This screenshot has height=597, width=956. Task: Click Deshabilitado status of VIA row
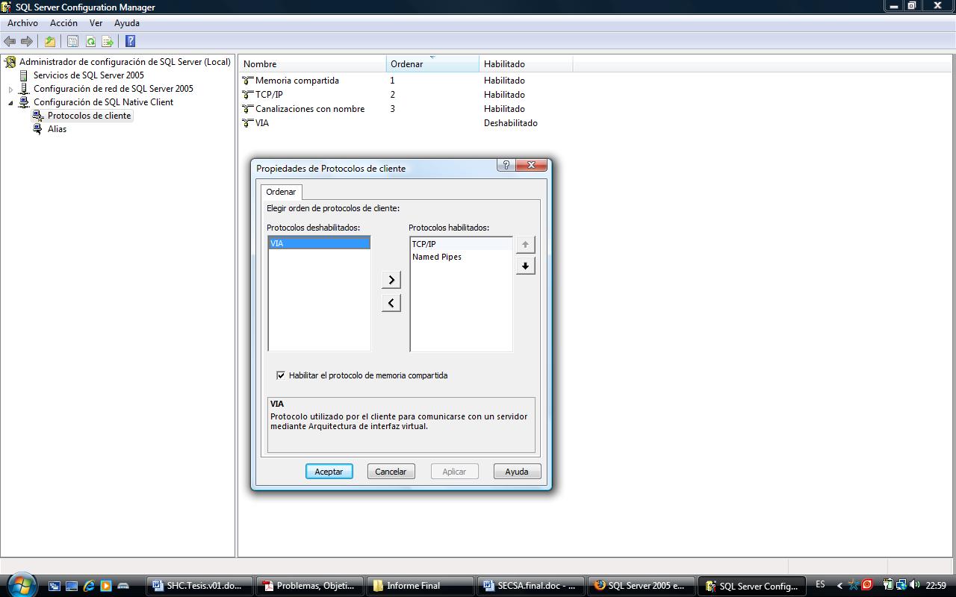pos(511,123)
